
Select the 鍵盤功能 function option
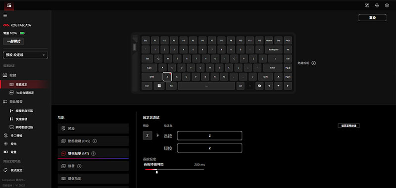(x=93, y=179)
